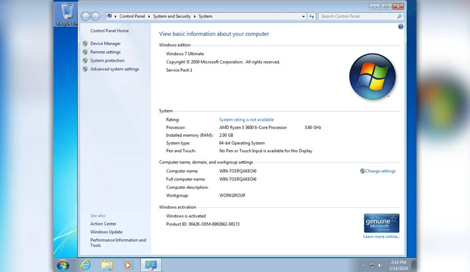This screenshot has height=272, width=470.
Task: Open System protection link
Action: (x=107, y=61)
